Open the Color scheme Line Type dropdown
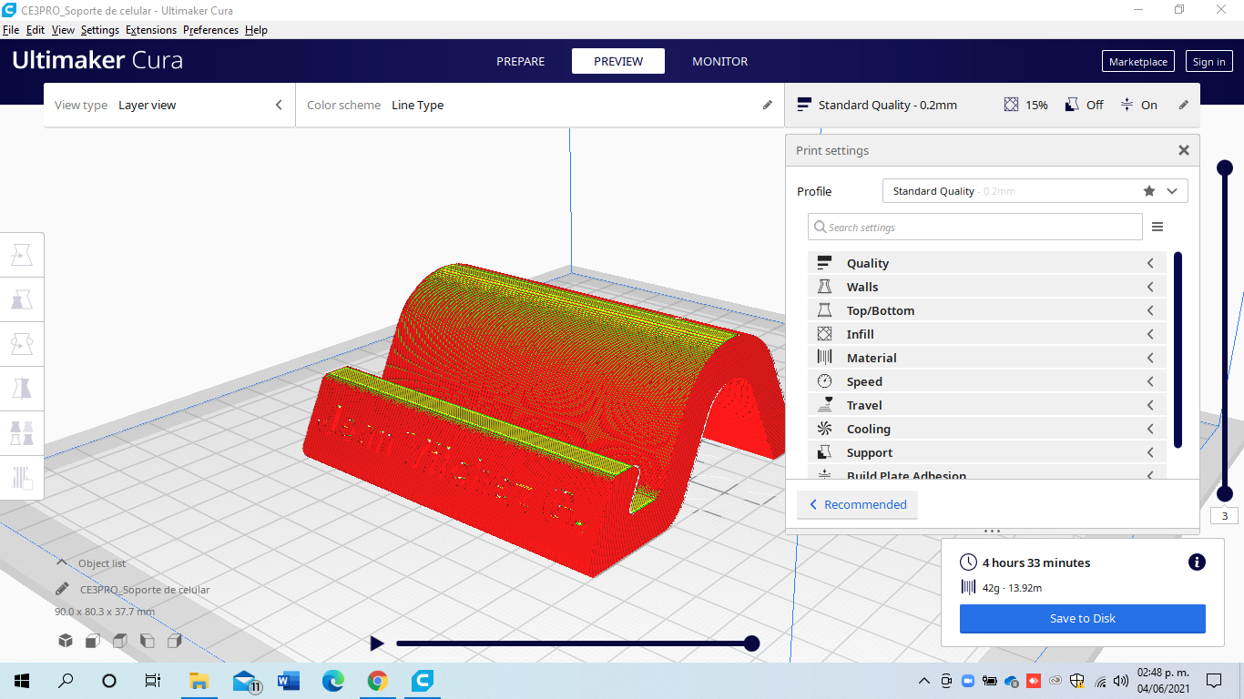This screenshot has height=699, width=1244. tap(540, 105)
